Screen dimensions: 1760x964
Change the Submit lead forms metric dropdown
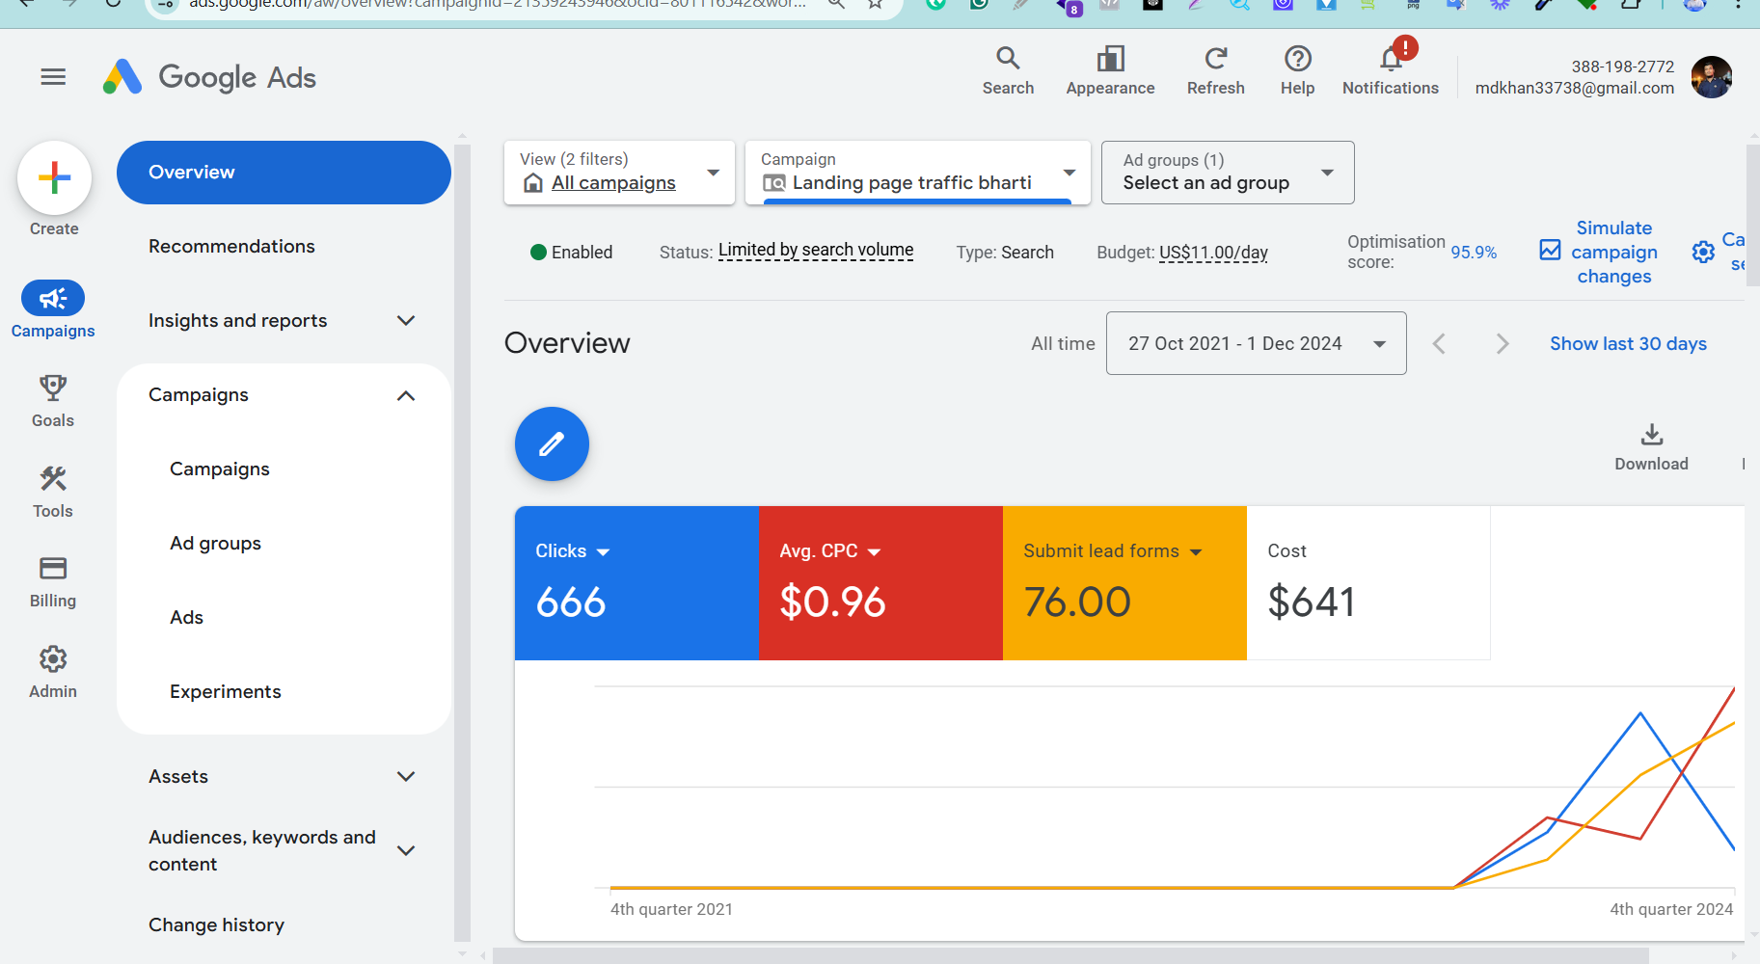click(1113, 551)
